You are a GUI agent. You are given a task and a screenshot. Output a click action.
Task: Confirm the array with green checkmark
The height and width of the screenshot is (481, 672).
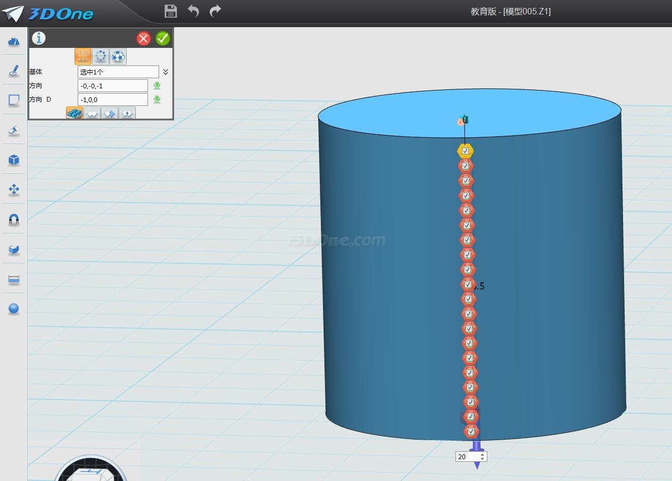point(163,38)
